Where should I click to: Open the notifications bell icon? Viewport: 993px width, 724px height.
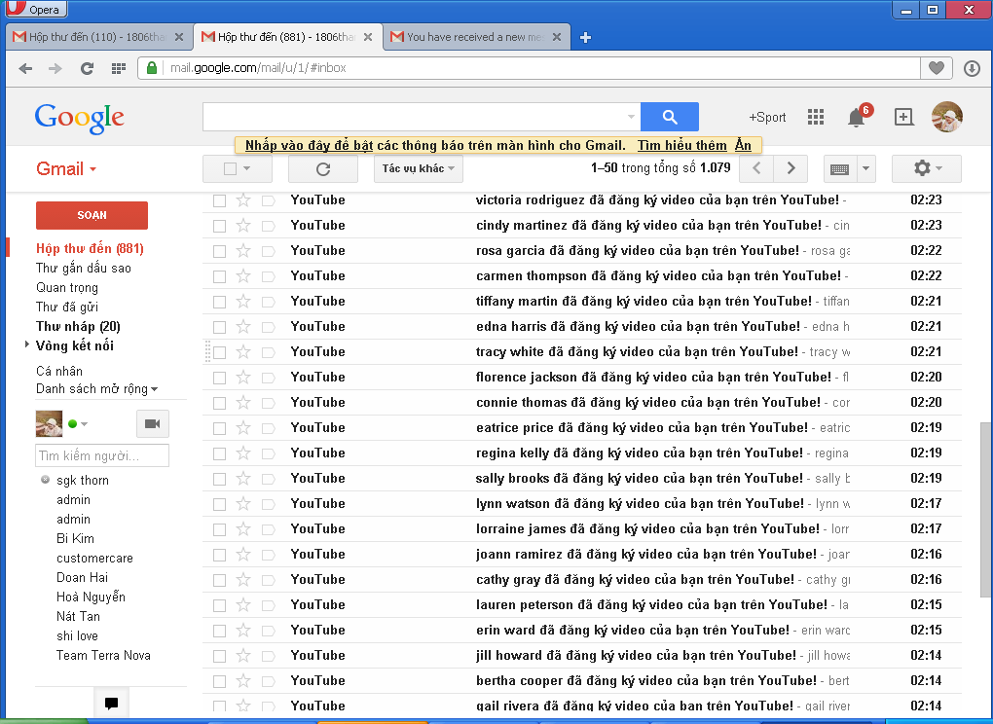click(856, 118)
